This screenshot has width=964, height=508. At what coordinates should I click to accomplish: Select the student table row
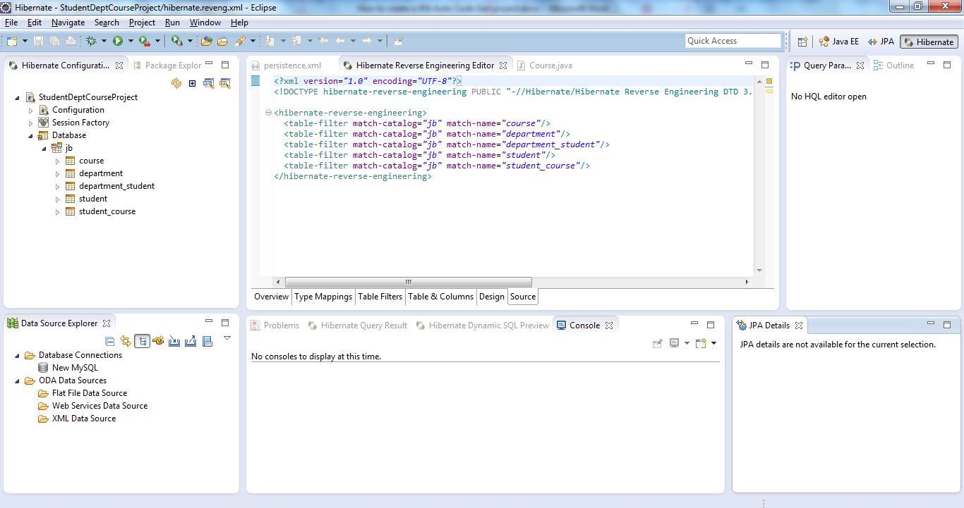click(x=92, y=199)
